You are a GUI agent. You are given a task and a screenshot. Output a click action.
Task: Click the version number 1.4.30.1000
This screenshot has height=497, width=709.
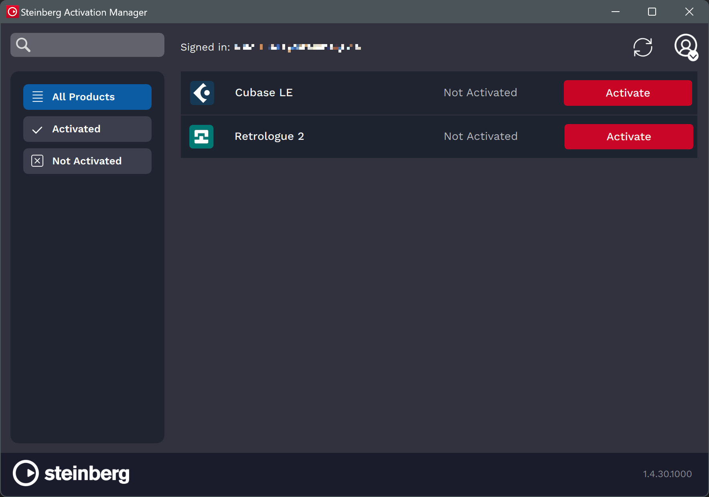tap(667, 474)
